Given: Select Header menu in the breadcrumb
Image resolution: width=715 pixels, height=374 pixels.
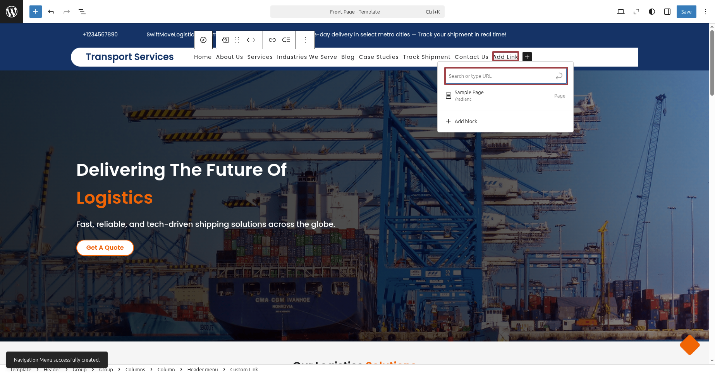Looking at the screenshot, I should [203, 369].
